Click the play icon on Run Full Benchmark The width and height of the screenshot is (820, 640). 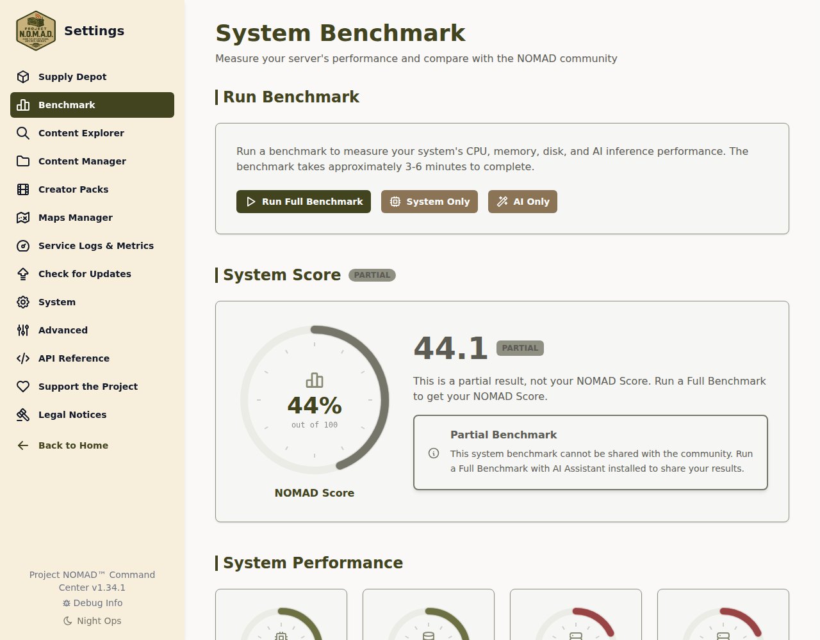pyautogui.click(x=250, y=202)
